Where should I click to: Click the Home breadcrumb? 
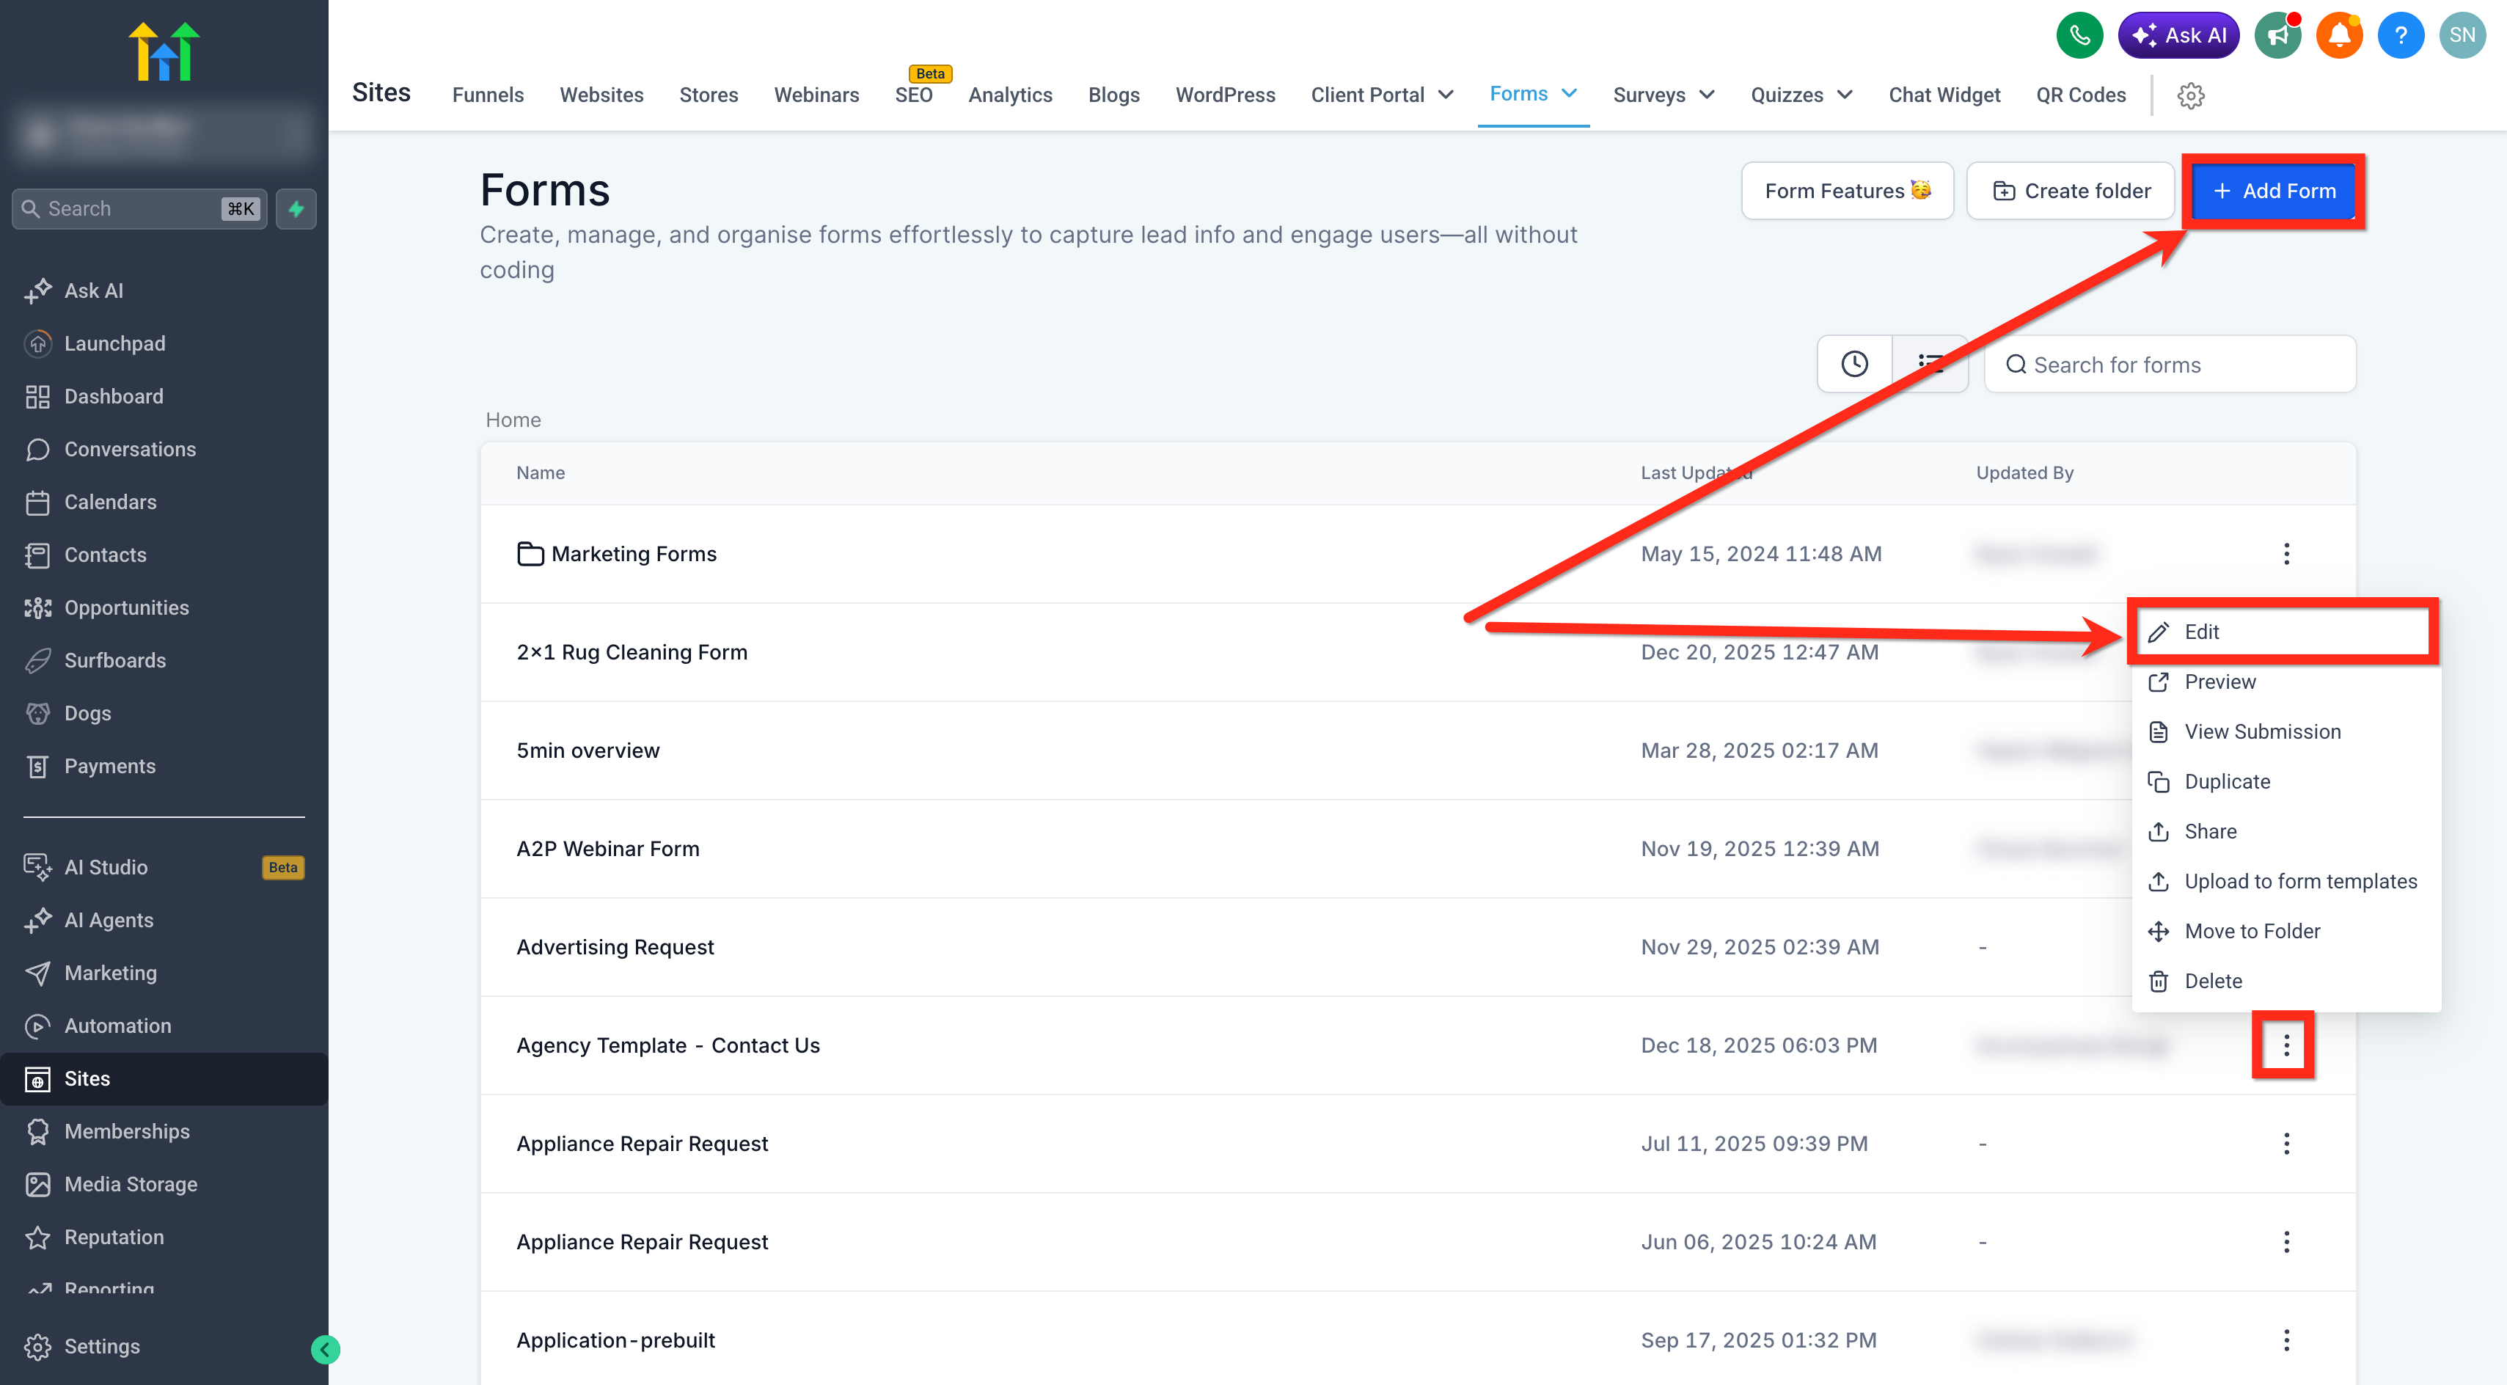click(513, 420)
